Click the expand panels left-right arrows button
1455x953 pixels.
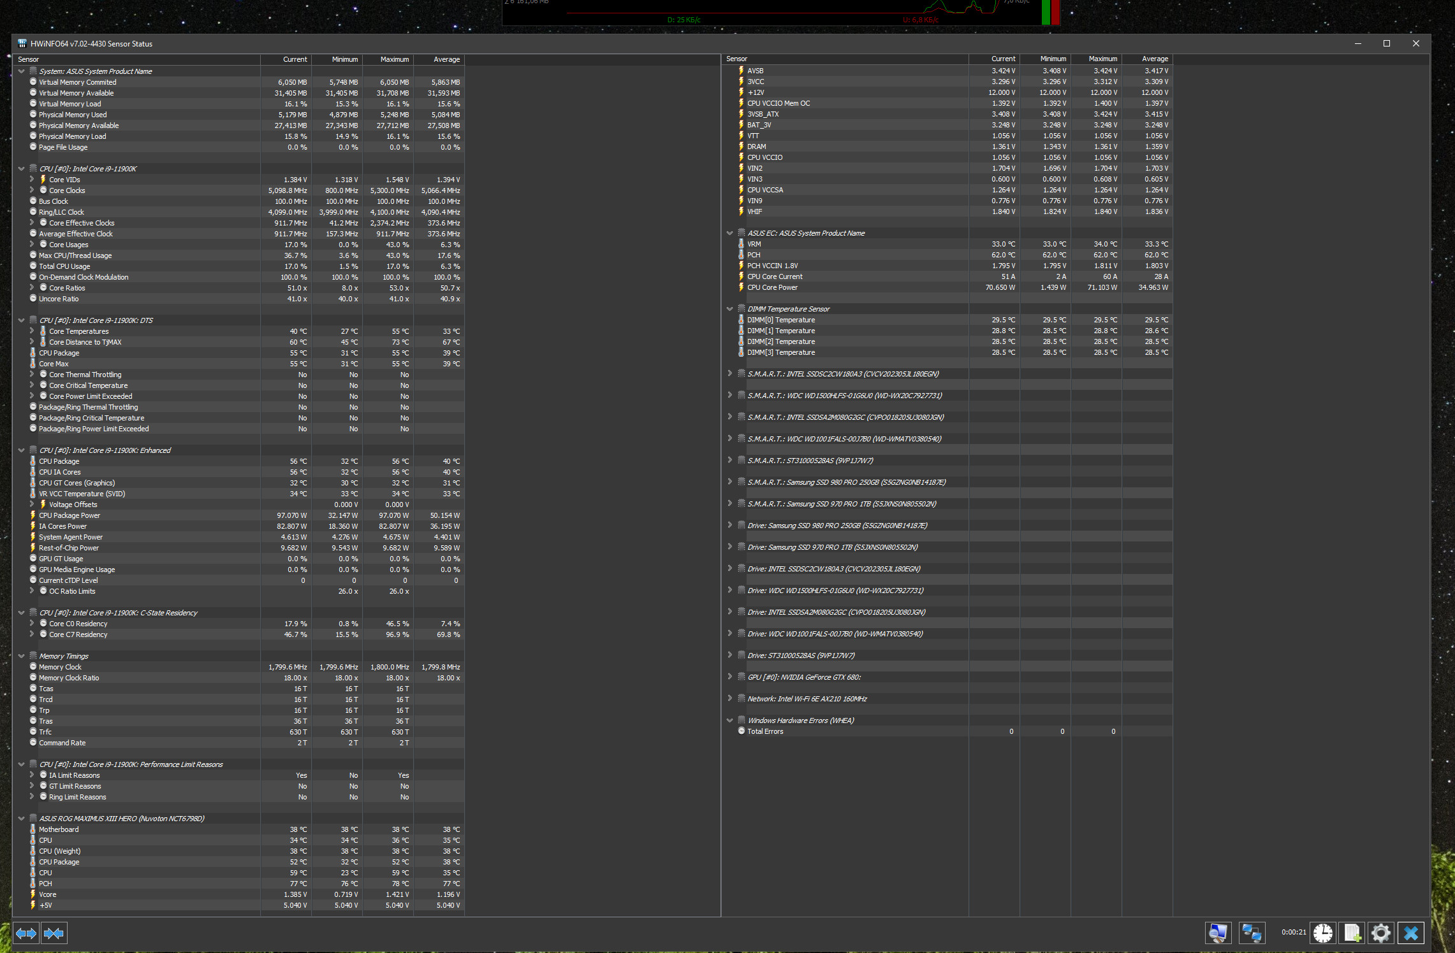tap(26, 933)
